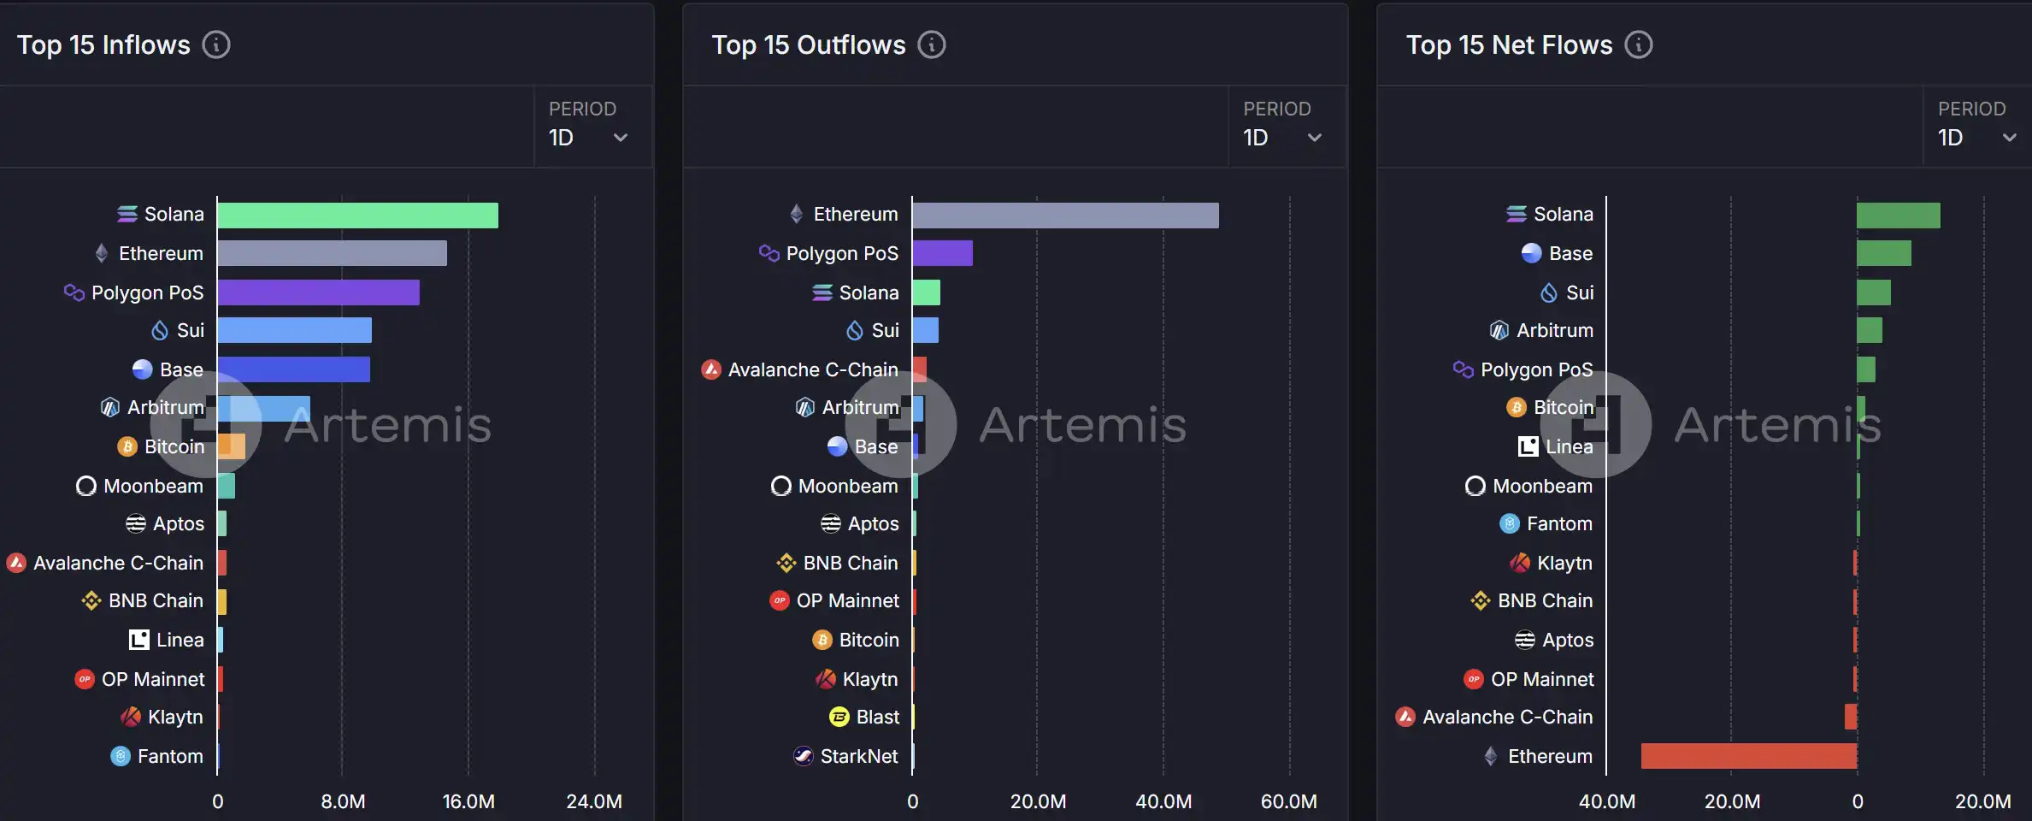Click info icon beside Top 15 Net Flows
Viewport: 2032px width, 821px height.
click(1639, 44)
